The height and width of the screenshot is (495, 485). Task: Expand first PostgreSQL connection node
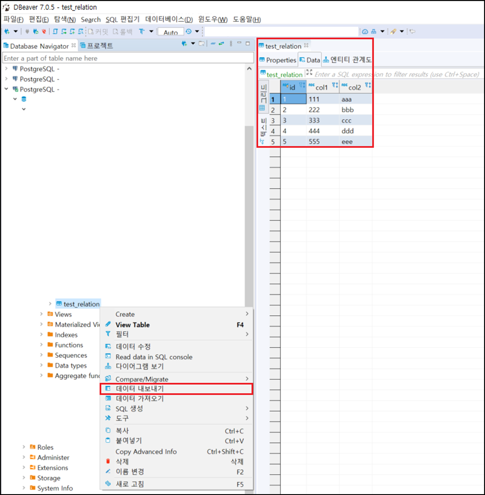[x=6, y=68]
